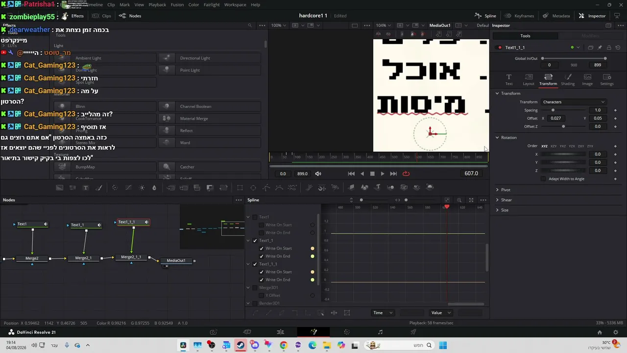The width and height of the screenshot is (627, 353).
Task: Open the Fairlight page music note icon
Action: point(380,332)
